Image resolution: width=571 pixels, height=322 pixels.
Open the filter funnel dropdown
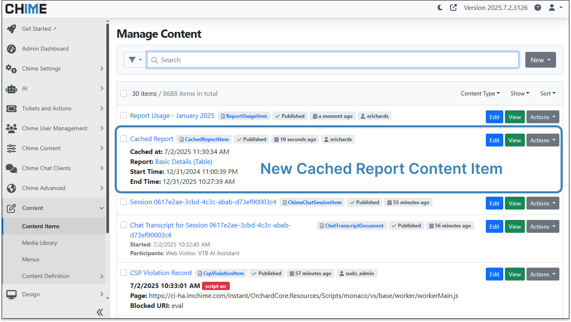[135, 60]
